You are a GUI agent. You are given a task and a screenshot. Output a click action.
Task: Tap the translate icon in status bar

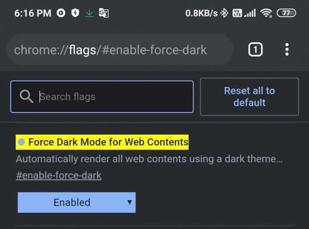point(104,13)
